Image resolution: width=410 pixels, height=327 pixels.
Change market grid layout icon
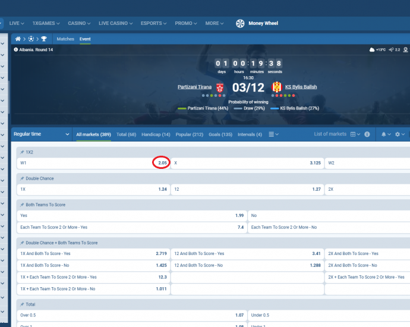353,134
